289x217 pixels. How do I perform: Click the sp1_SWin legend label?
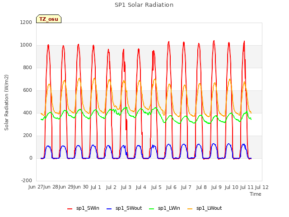click(x=88, y=208)
